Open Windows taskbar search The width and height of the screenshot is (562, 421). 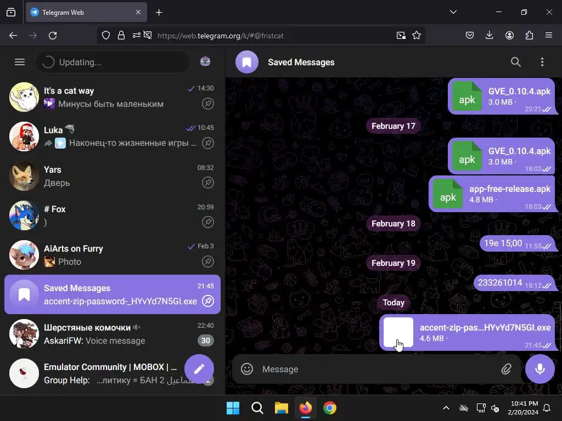pyautogui.click(x=257, y=408)
